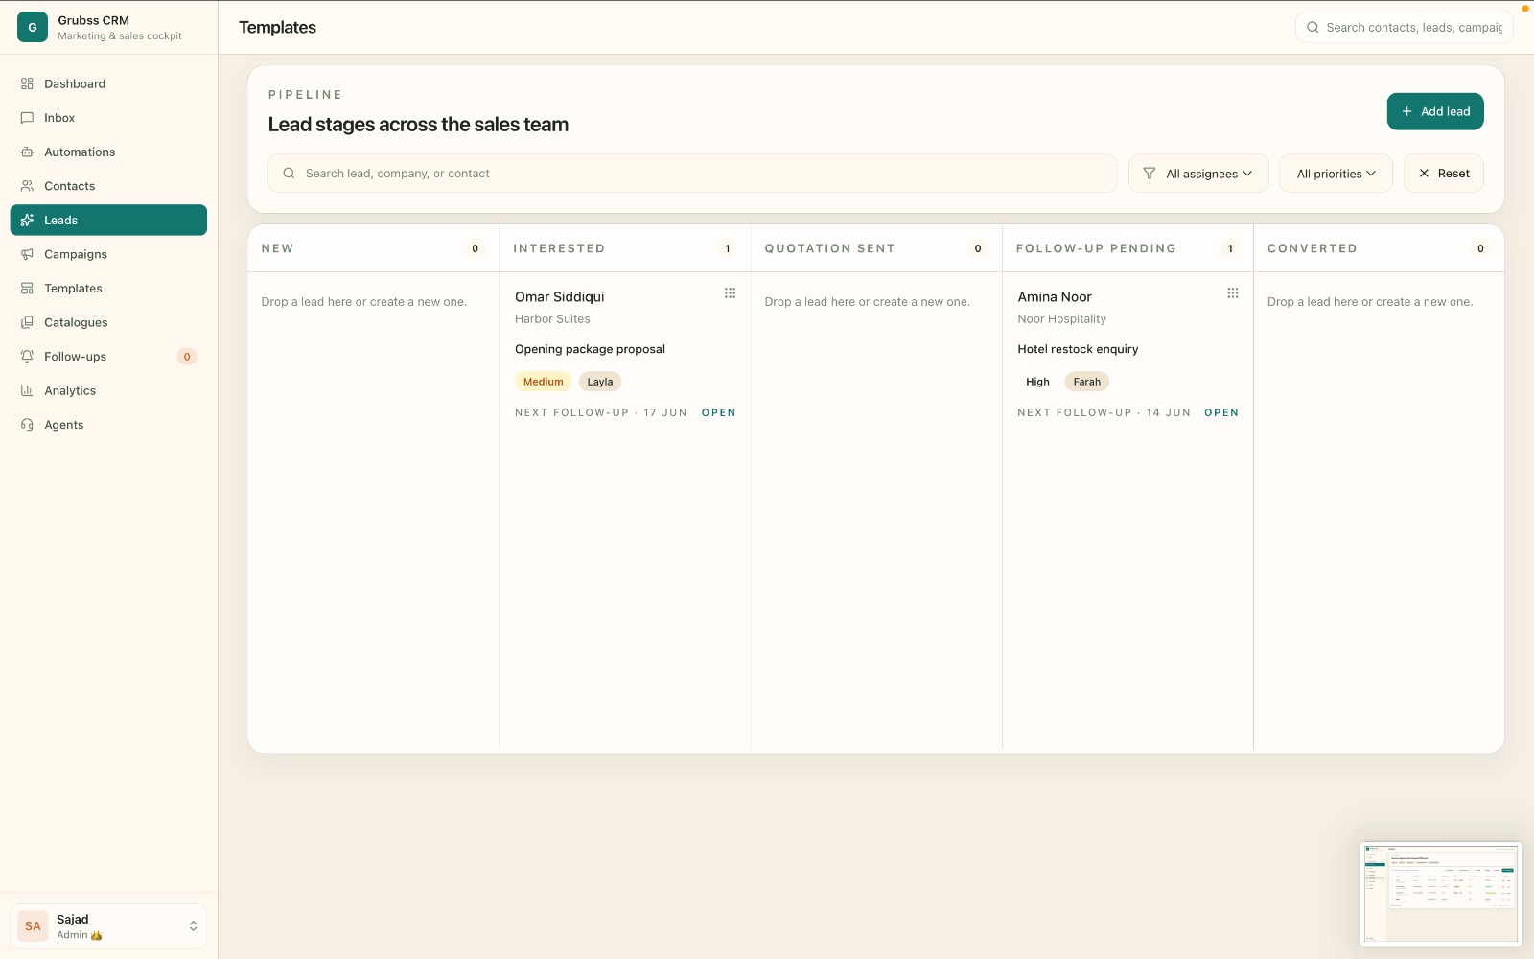This screenshot has width=1534, height=959.
Task: Click the Inbox message icon
Action: (27, 118)
